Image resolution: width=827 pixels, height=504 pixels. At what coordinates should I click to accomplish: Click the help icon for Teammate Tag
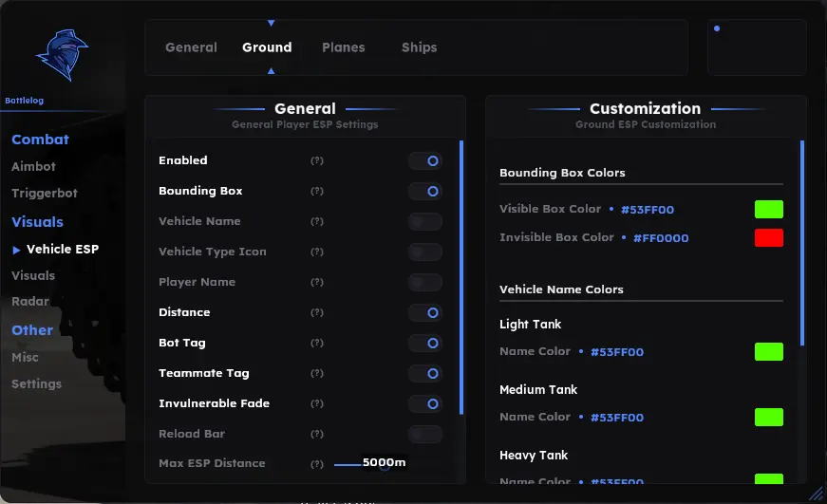pos(316,373)
